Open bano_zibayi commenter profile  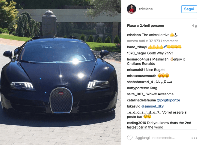click(x=137, y=47)
